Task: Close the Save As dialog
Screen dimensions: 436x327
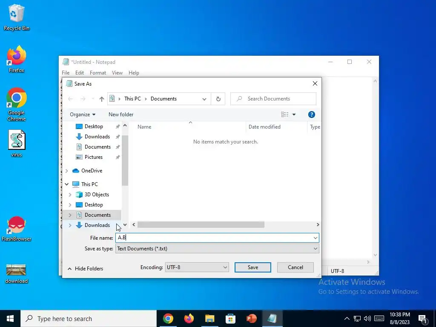Action: coord(315,83)
